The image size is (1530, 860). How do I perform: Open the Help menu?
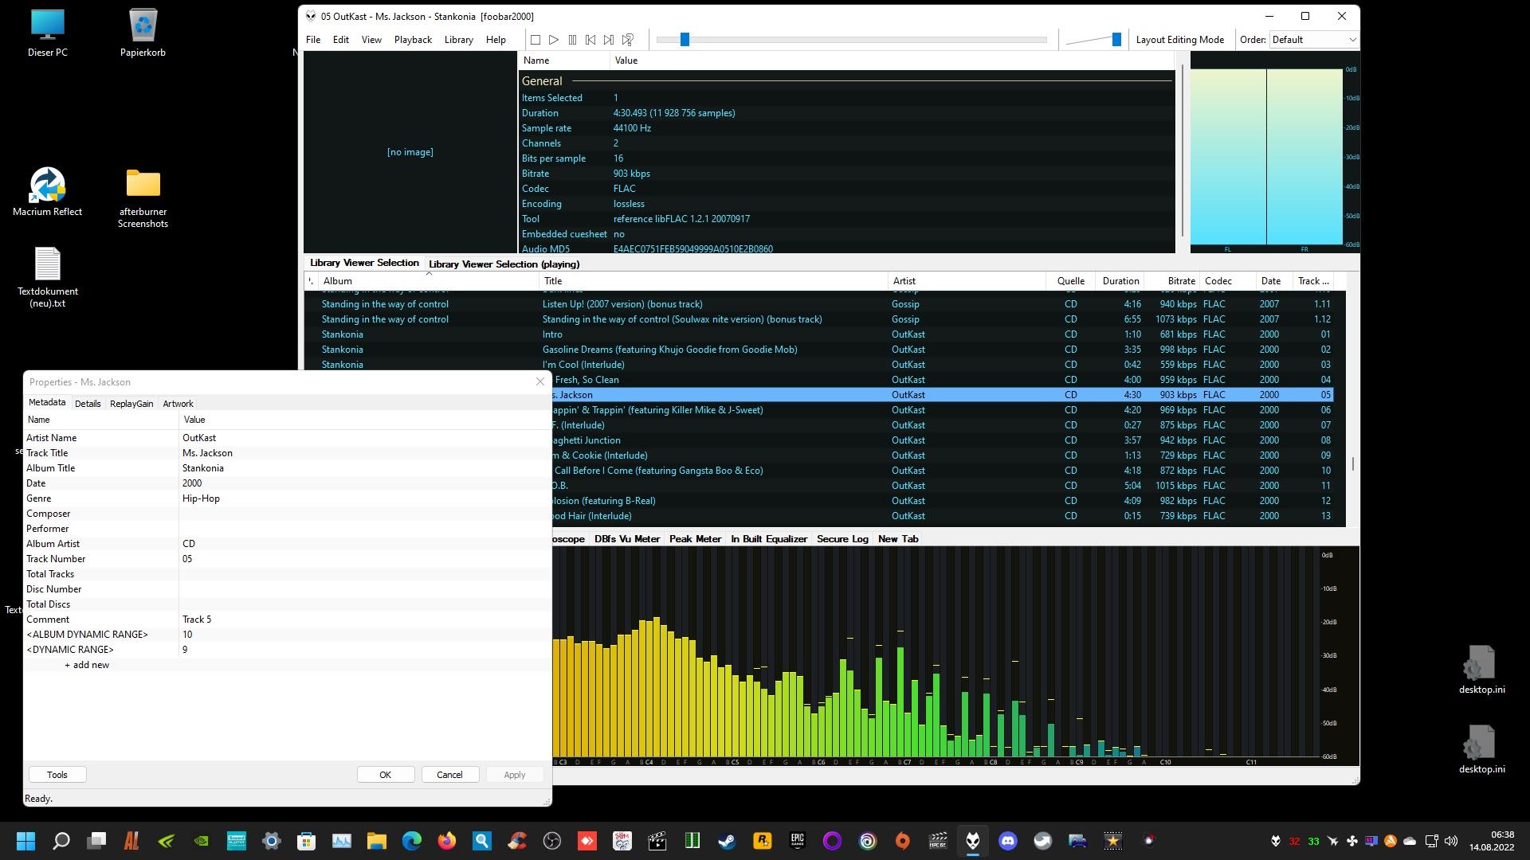pos(496,40)
